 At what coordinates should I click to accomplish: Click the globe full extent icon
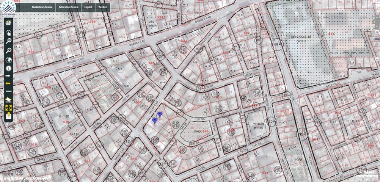pyautogui.click(x=8, y=59)
